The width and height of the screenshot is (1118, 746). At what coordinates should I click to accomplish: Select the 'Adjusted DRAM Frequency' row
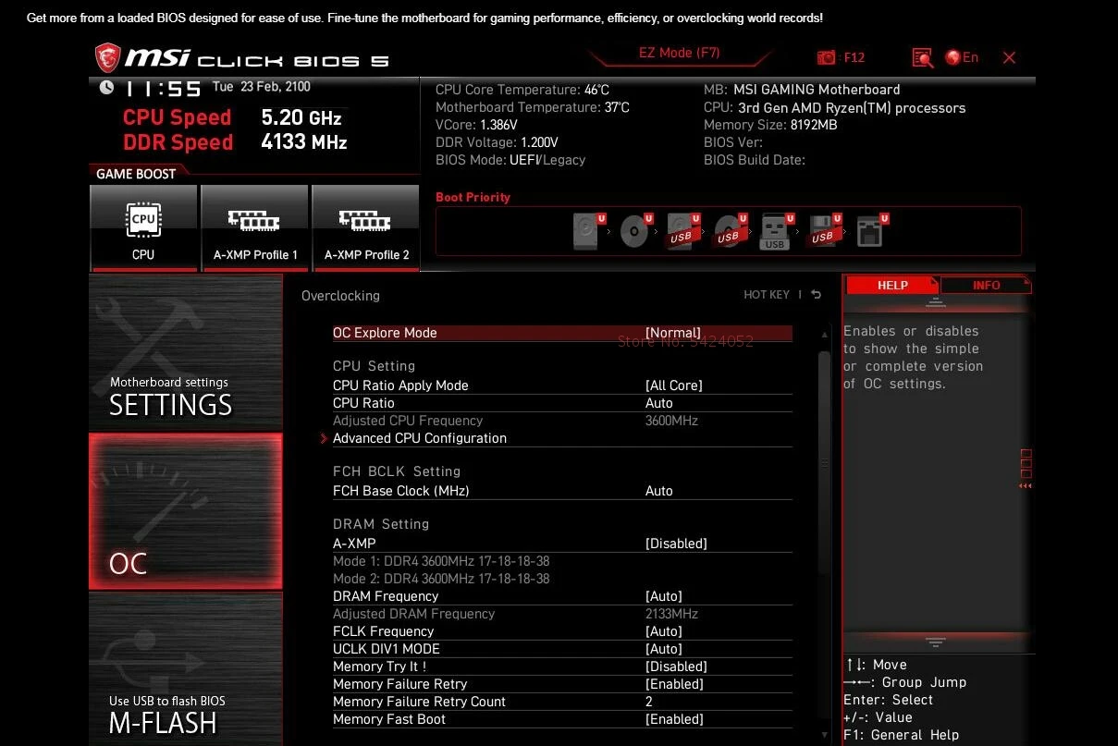pos(562,614)
